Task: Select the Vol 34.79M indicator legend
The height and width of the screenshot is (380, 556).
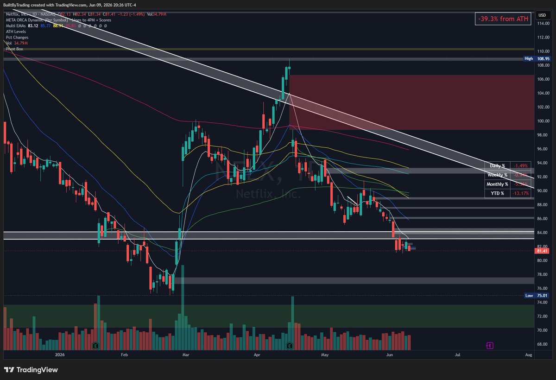Action: pos(16,43)
